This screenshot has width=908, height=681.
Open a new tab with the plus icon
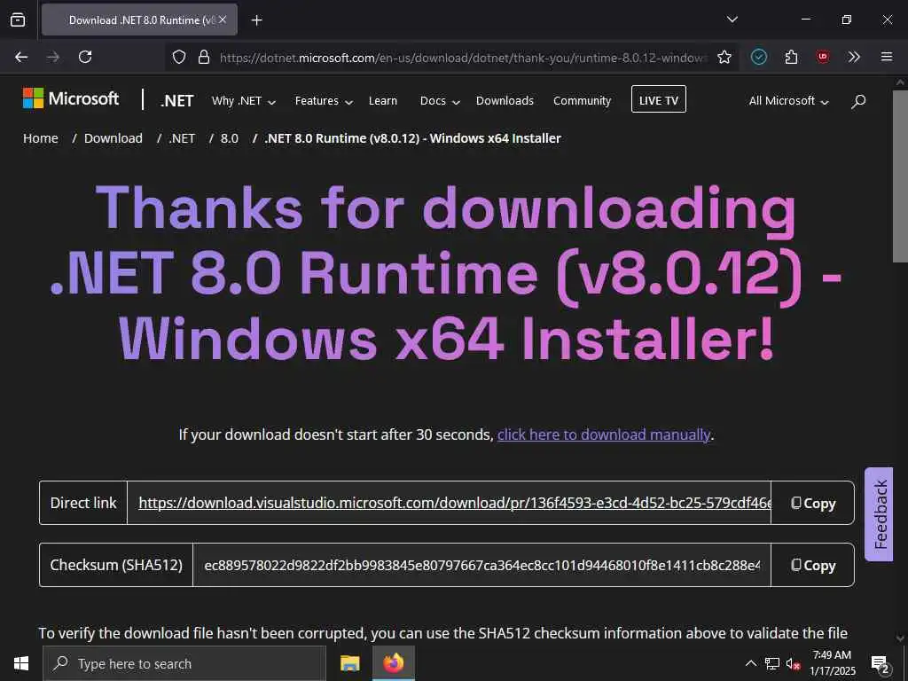pos(256,20)
